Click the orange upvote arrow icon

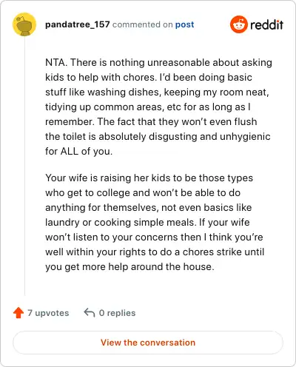(18, 313)
